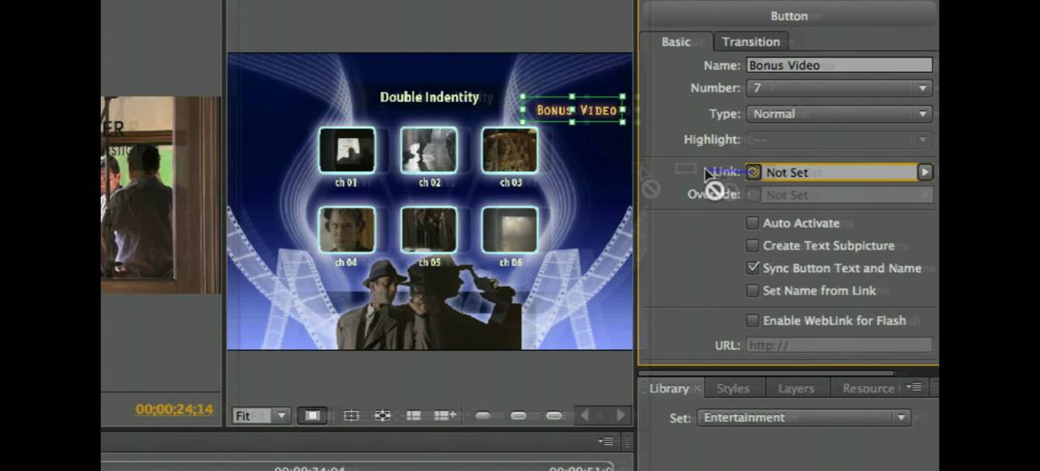Click the Link field showing Not Set
The height and width of the screenshot is (471, 1040).
click(x=839, y=172)
